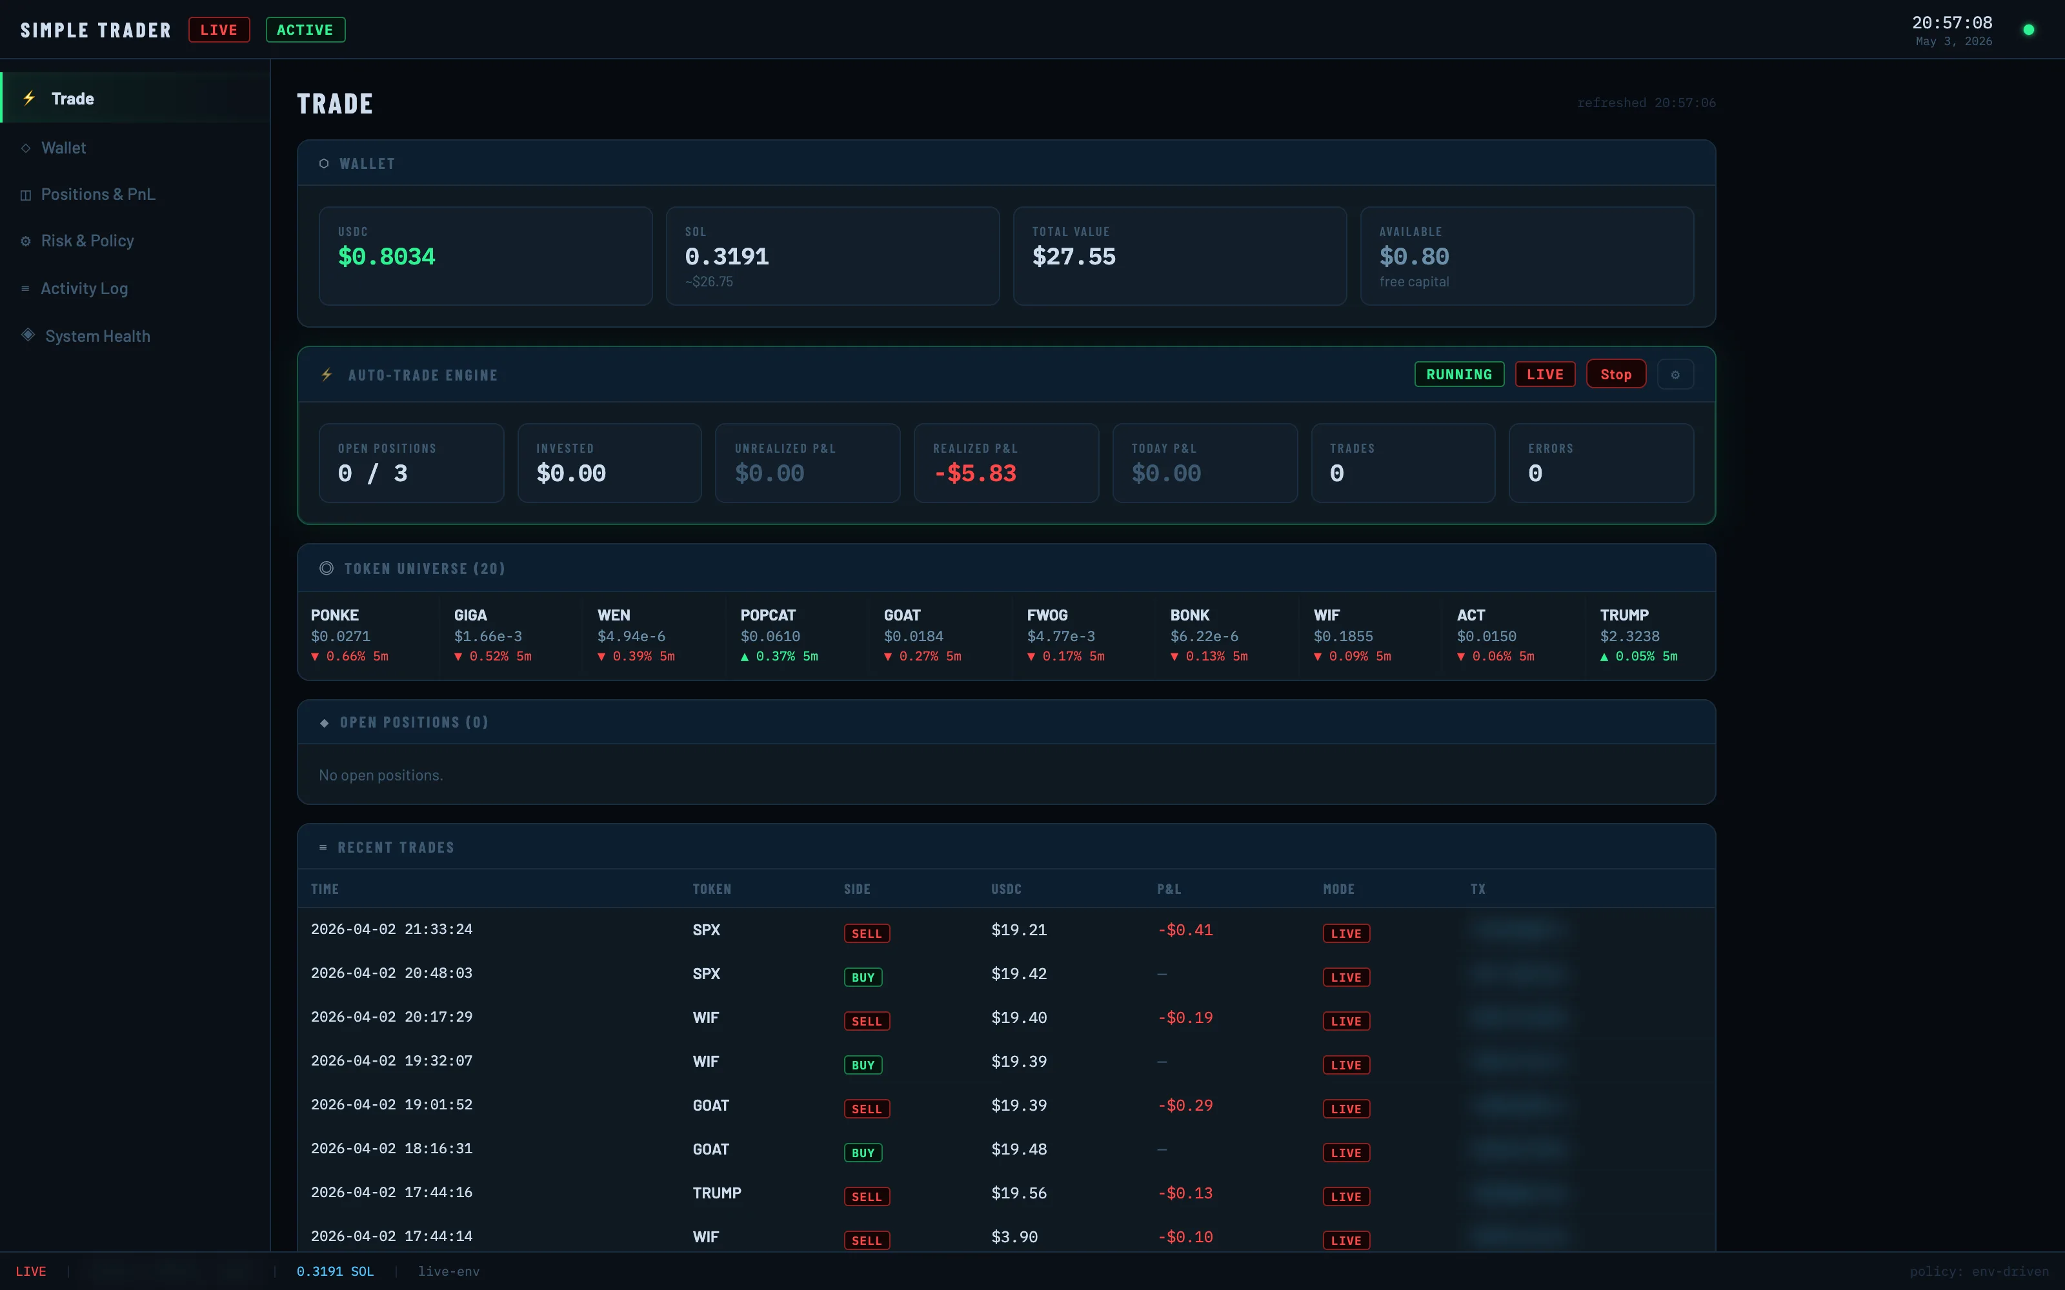Screen dimensions: 2065x1290
Task: Click the P&L column header in Recent Trades
Action: coord(1169,889)
